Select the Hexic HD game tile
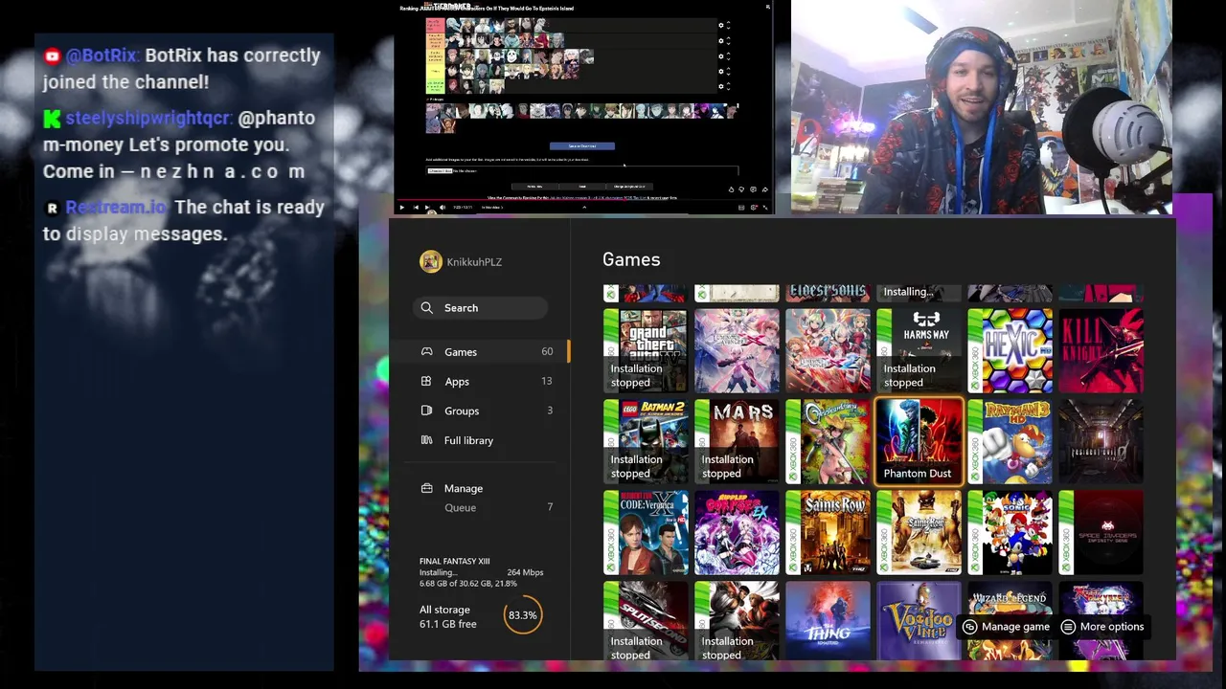This screenshot has width=1226, height=689. click(x=1010, y=350)
